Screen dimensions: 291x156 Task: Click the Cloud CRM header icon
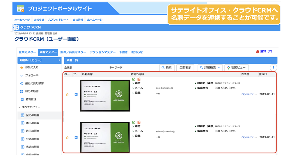(17, 27)
